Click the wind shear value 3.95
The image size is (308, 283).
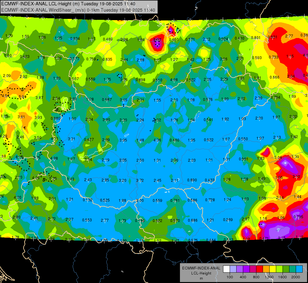(x=123, y=140)
